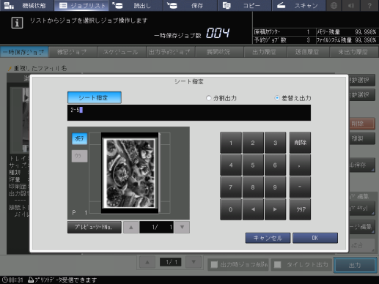Viewport: 379px width, 284px height.
Task: Go to previous preview sheet with up arrow
Action: coord(130,228)
